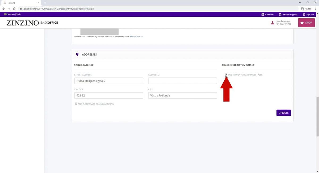
Task: Open the Chrome three-dot menu
Action: pyautogui.click(x=315, y=9)
